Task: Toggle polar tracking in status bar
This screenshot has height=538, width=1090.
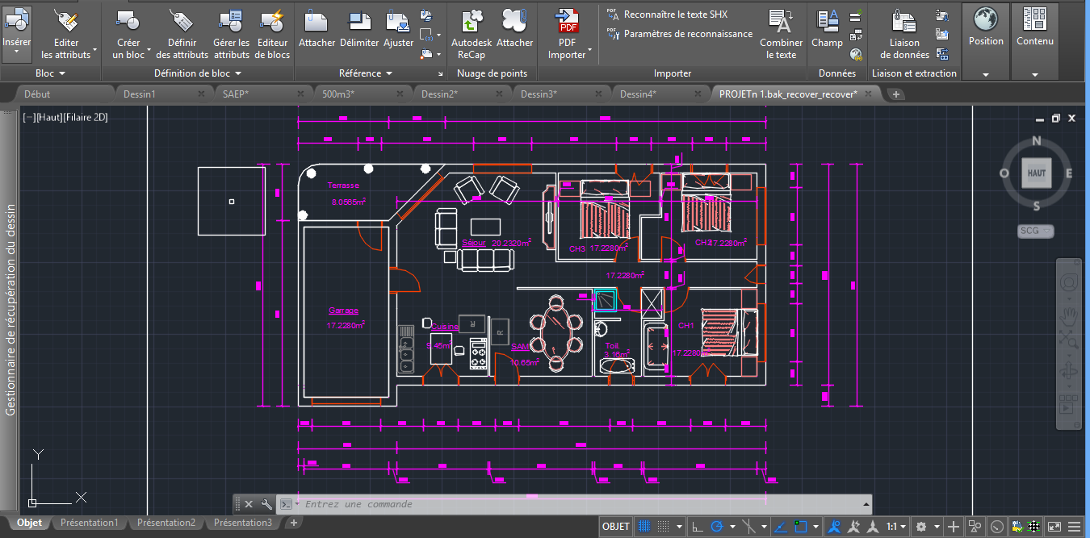Action: pos(716,527)
